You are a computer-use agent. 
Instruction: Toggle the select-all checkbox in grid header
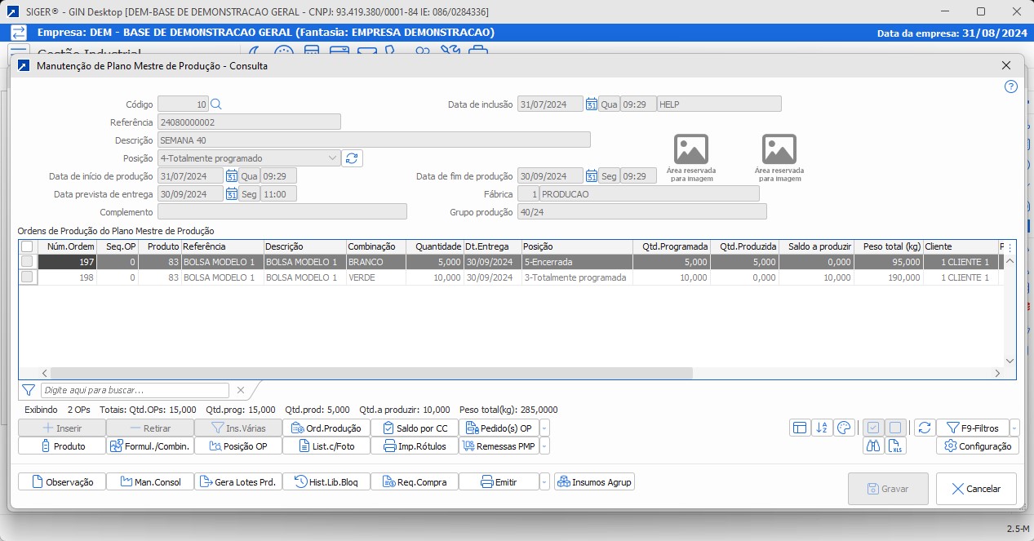[x=28, y=246]
